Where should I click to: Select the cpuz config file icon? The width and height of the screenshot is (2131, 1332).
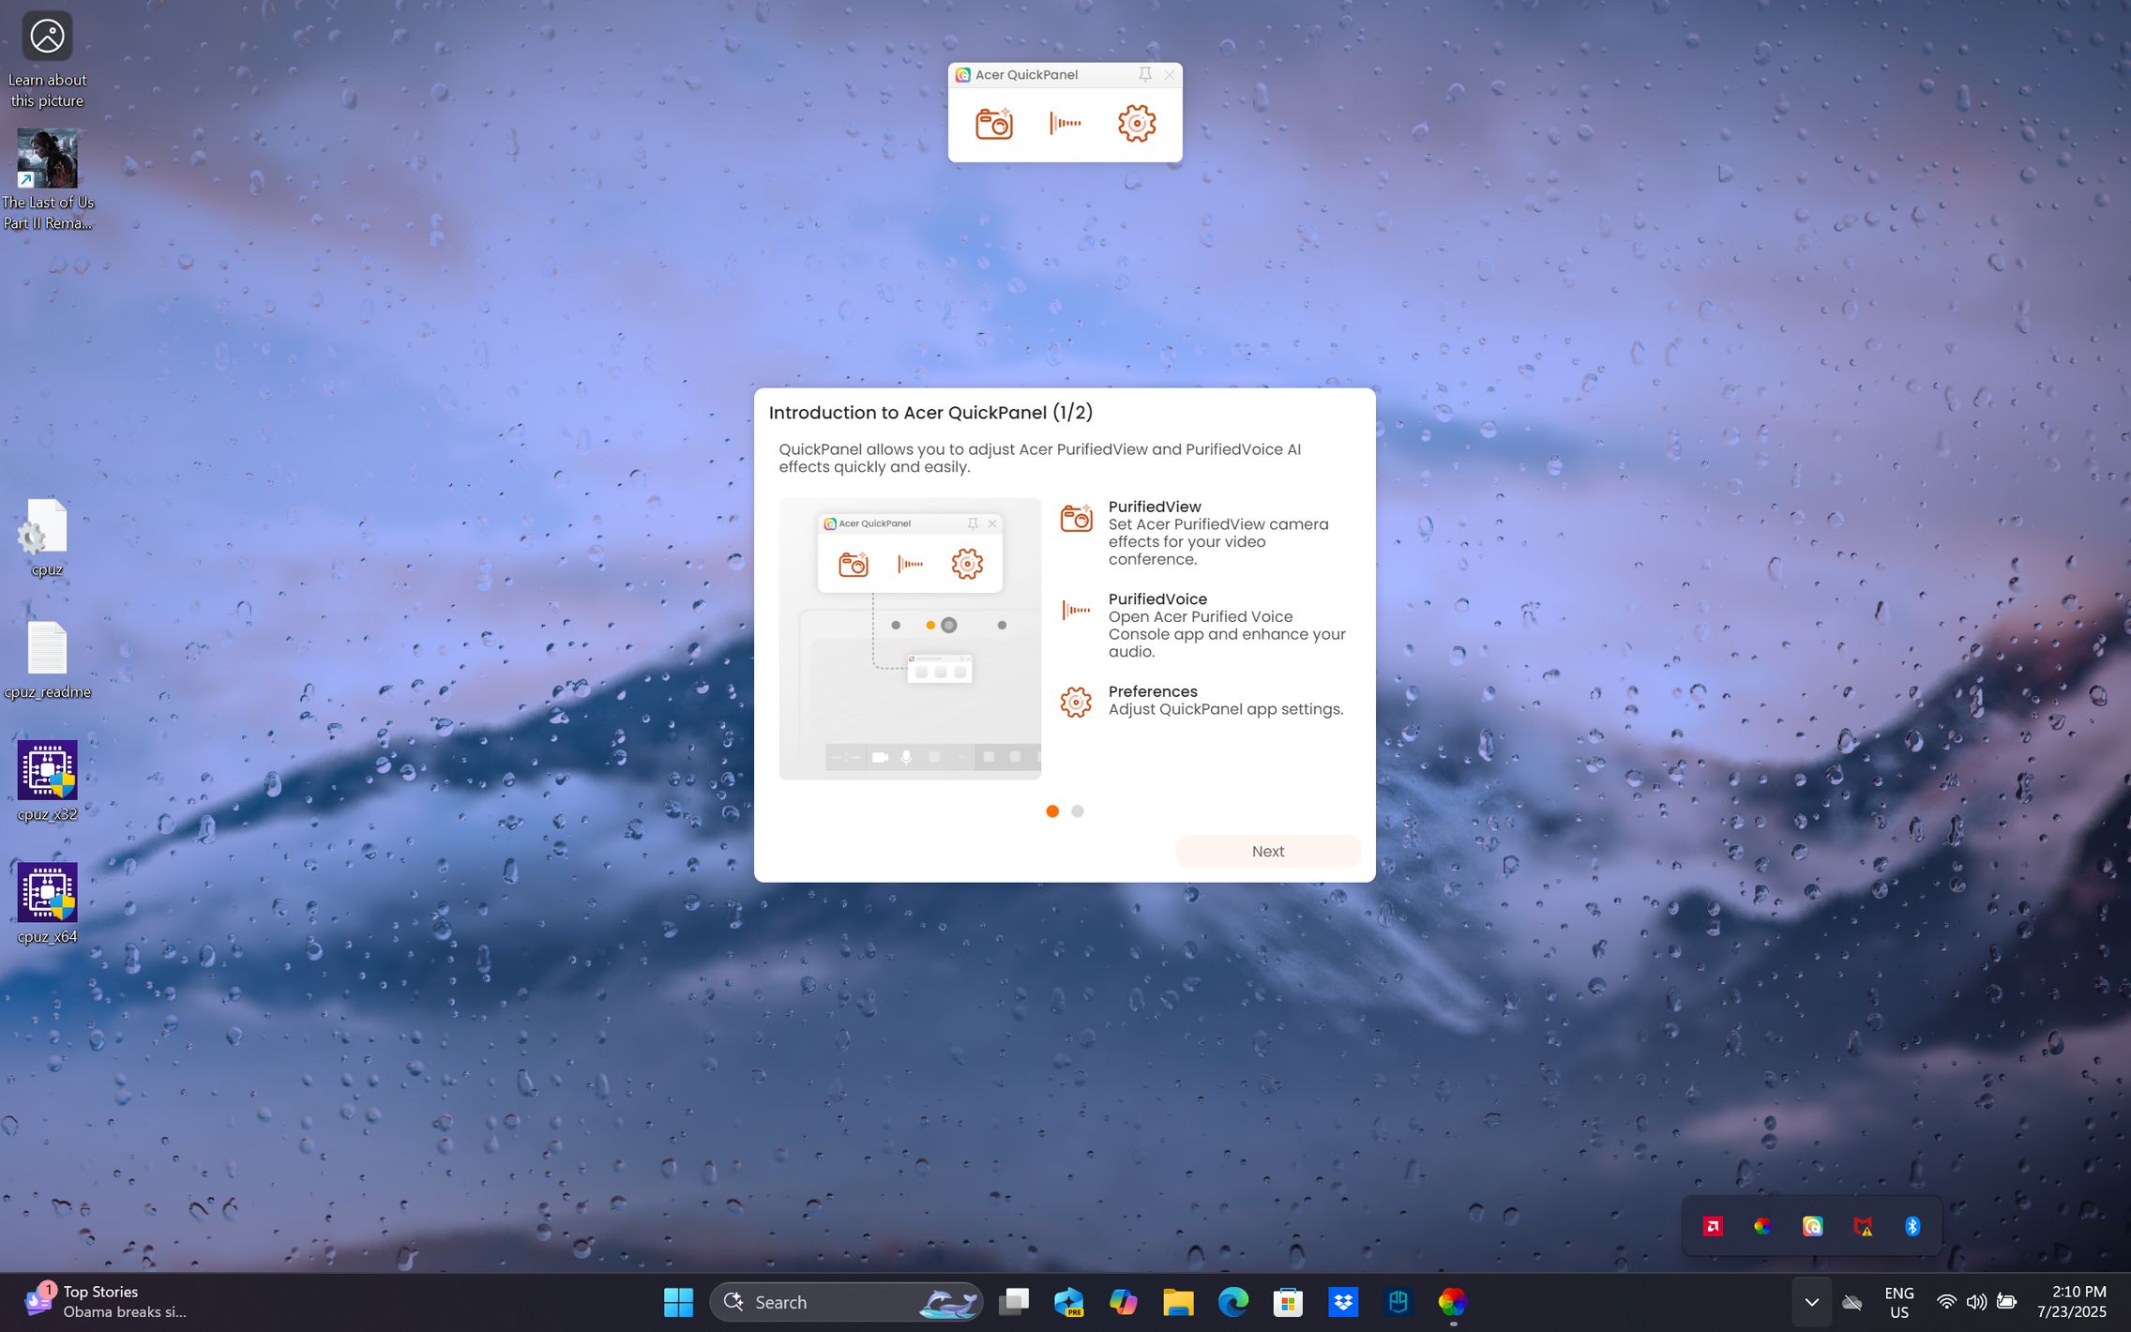(47, 537)
